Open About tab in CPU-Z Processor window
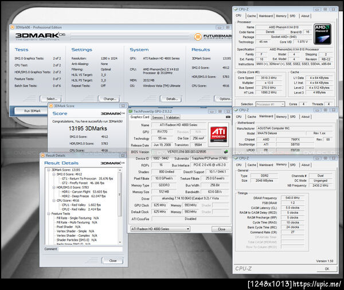The image size is (344, 290). click(305, 16)
